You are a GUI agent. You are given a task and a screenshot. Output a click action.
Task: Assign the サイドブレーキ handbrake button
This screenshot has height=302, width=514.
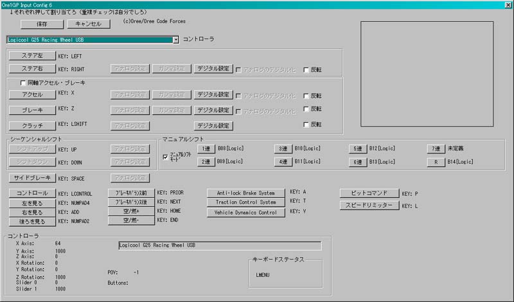point(32,178)
